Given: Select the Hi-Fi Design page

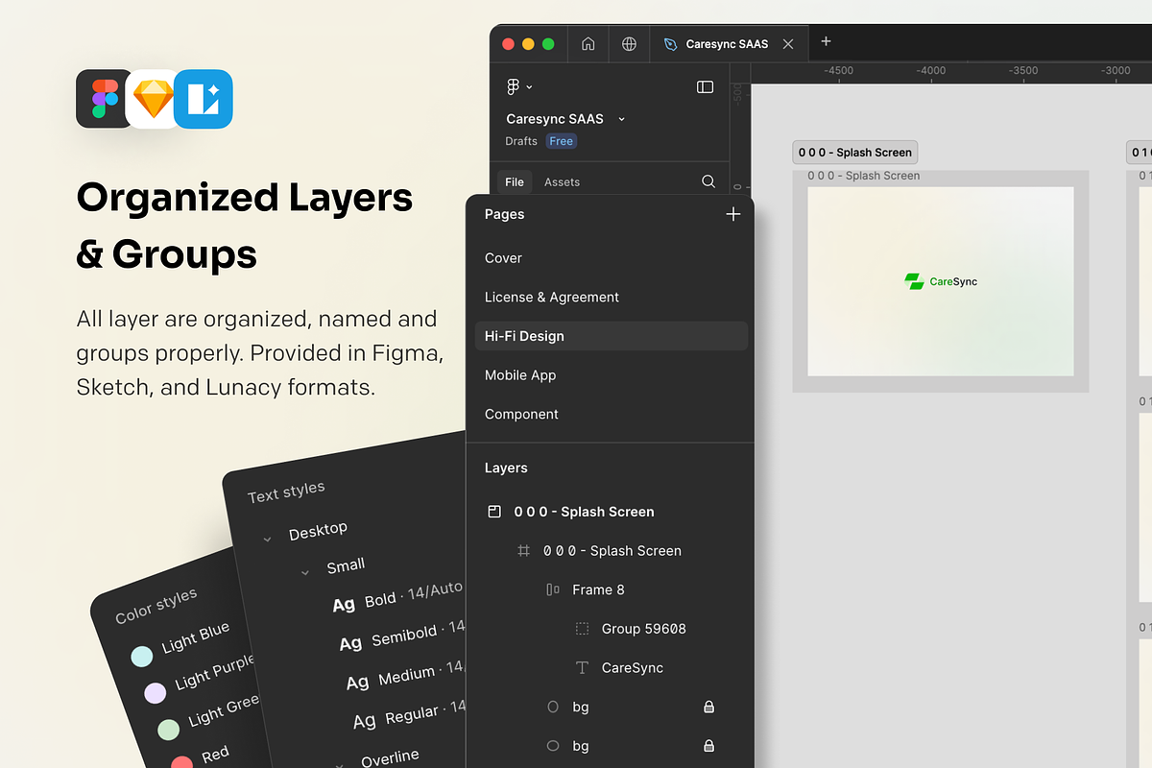Looking at the screenshot, I should [611, 336].
